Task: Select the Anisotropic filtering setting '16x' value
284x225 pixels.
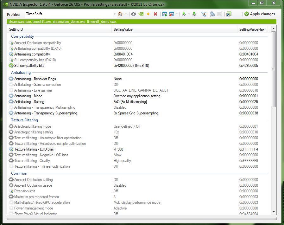Action: [x=116, y=132]
